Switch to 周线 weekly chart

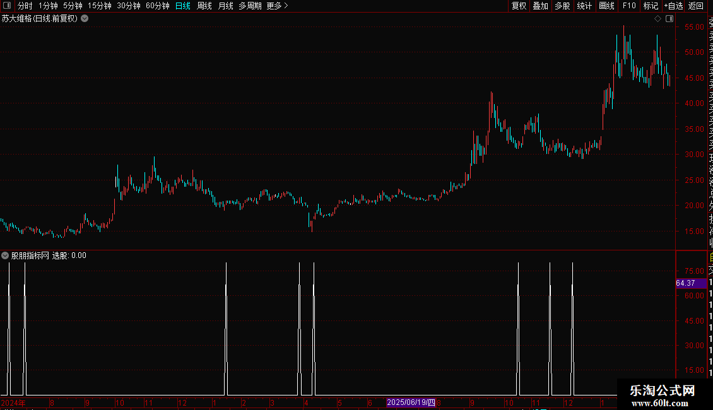click(204, 6)
